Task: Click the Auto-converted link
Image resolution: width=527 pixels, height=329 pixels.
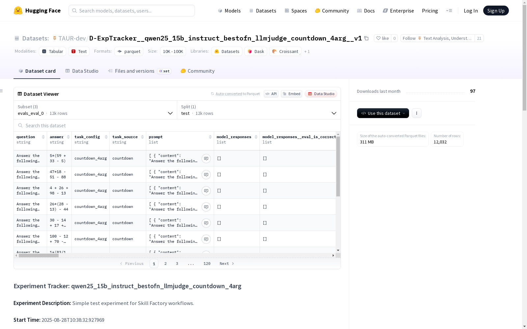Action: [229, 94]
